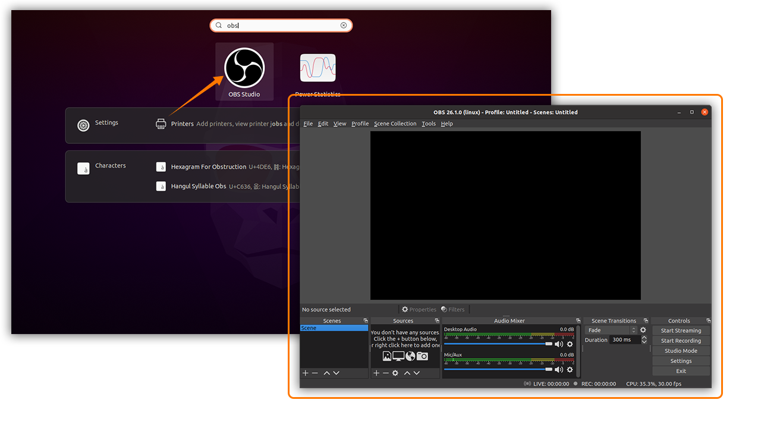Open the Settings result category
Screen dimensions: 761x428
click(98, 124)
